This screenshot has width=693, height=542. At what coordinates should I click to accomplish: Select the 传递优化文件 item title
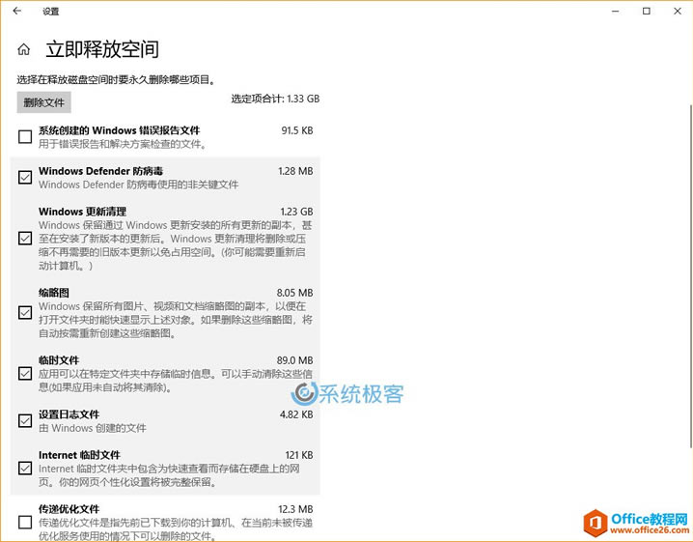click(x=69, y=509)
